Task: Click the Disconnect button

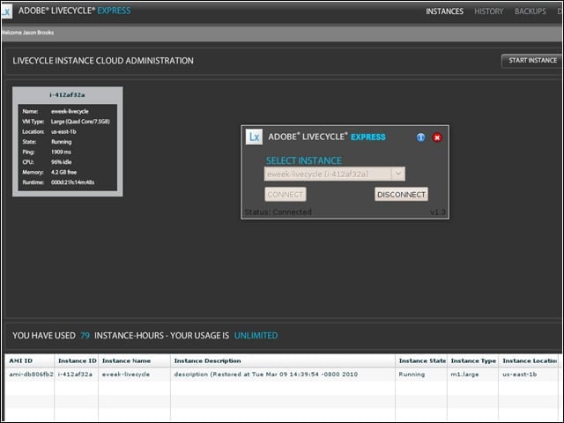Action: (401, 194)
